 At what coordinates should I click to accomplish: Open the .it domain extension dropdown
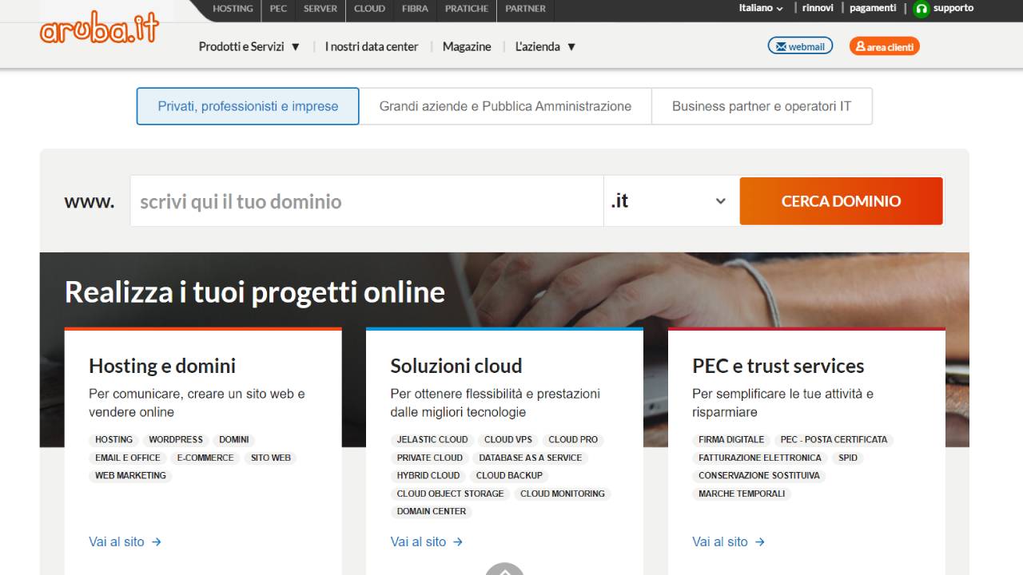tap(671, 201)
